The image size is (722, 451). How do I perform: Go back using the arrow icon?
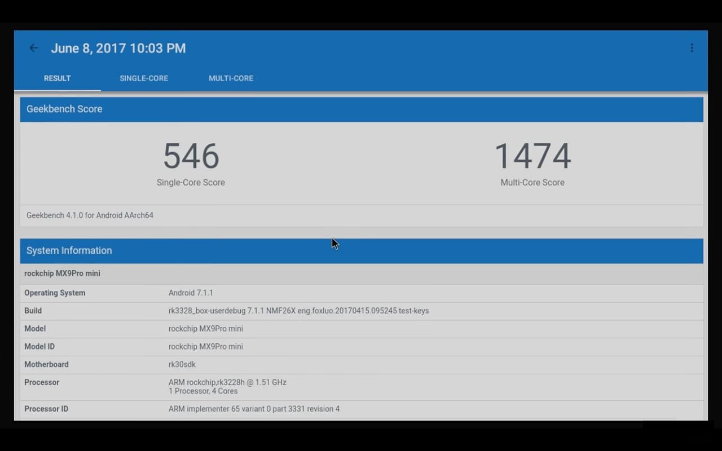point(34,48)
